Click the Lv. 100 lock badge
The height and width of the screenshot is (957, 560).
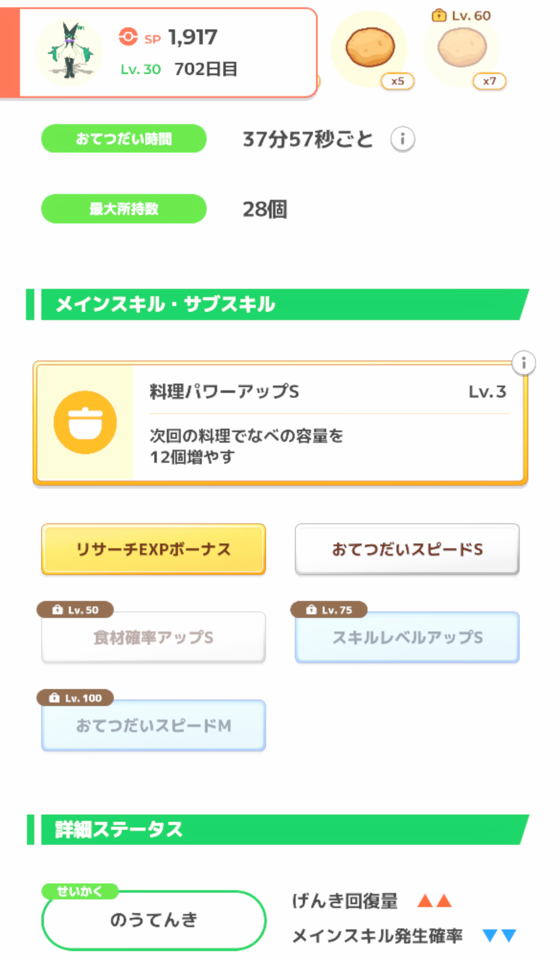pyautogui.click(x=75, y=698)
